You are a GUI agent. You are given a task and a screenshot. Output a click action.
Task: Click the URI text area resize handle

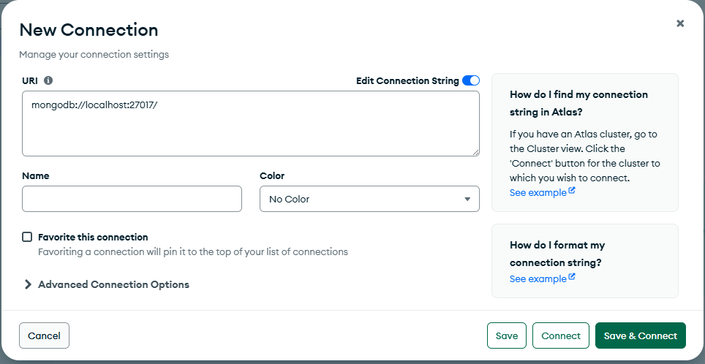tap(475, 152)
